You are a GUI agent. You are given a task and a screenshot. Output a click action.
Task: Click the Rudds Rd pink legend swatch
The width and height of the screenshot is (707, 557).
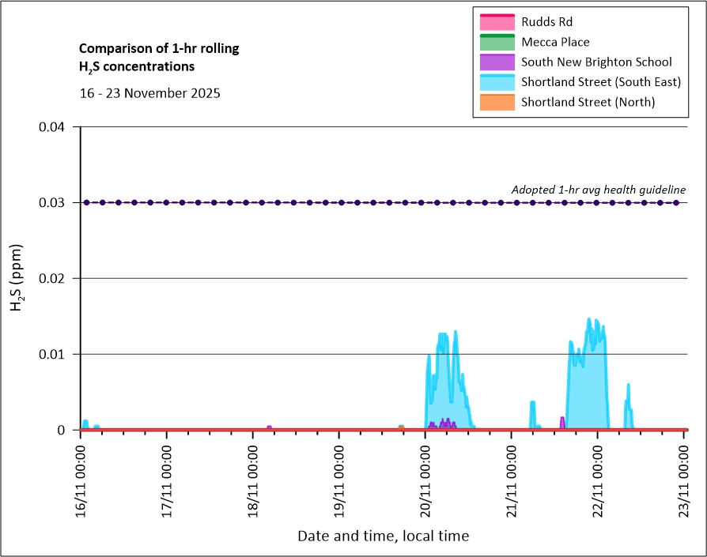click(496, 21)
